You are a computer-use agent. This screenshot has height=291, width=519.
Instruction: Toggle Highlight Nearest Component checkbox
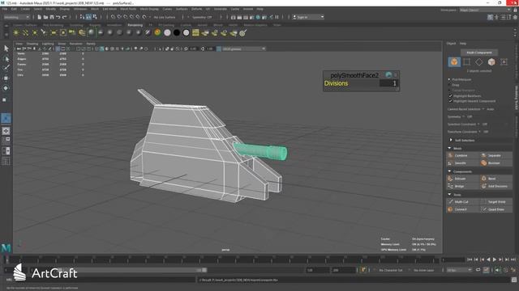point(451,101)
